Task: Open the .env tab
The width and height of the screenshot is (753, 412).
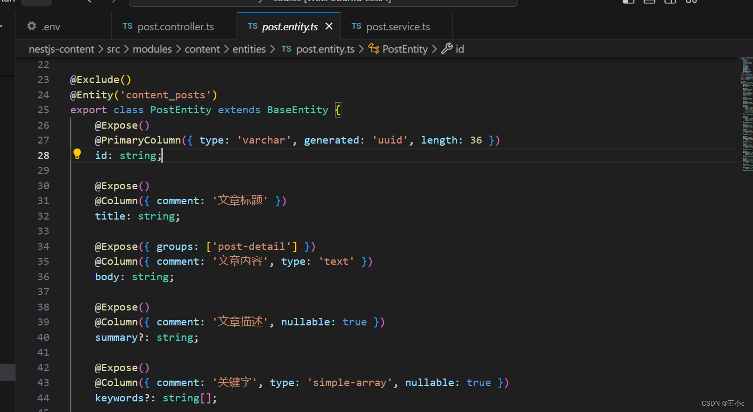Action: point(63,26)
